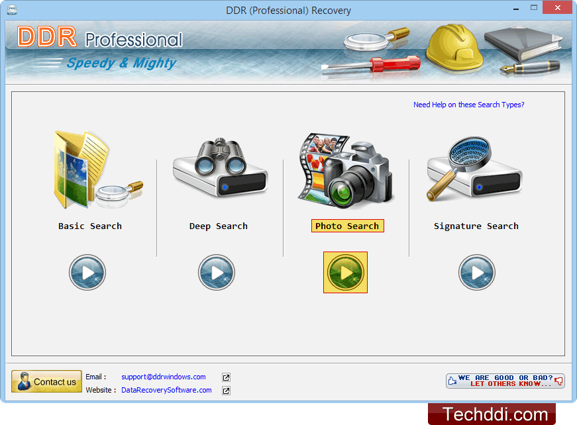Click the thumbs-down icon in feedback banner
Viewport: 577px width, 425px height.
[558, 381]
